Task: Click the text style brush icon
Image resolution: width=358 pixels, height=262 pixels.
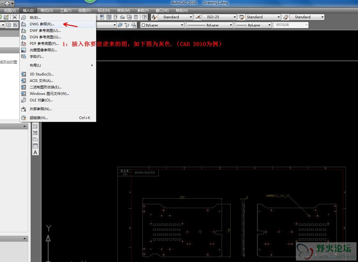Action: tap(154, 17)
